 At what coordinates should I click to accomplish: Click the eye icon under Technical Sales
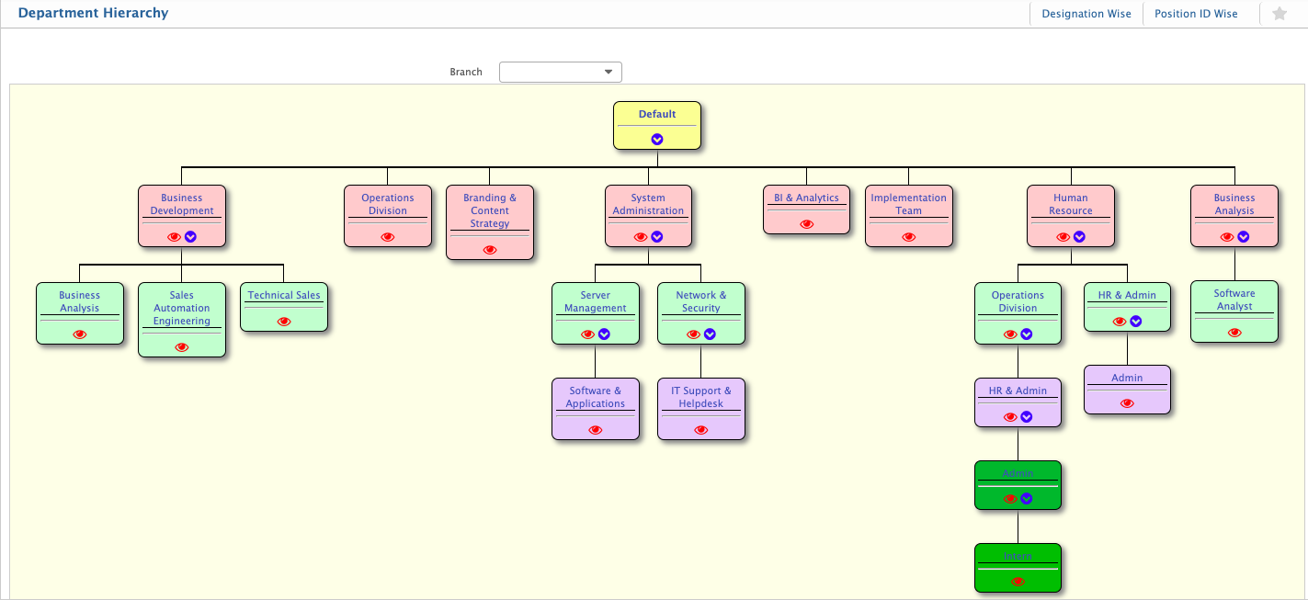pos(284,322)
